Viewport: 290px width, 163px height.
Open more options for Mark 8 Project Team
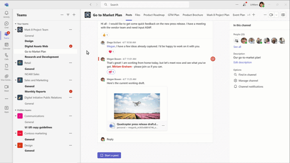tap(71, 29)
